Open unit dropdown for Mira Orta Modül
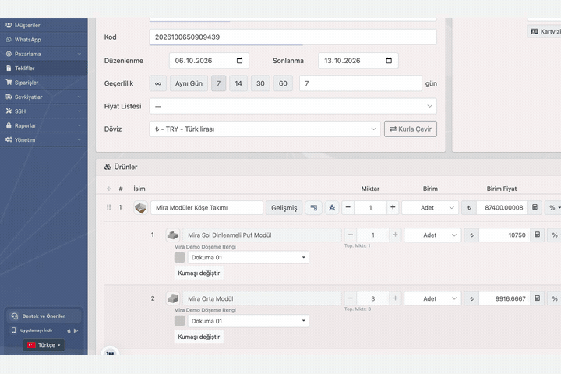The image size is (561, 374). (432, 298)
